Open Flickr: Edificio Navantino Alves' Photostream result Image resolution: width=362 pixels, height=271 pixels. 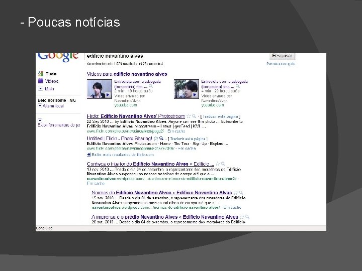tap(136, 116)
